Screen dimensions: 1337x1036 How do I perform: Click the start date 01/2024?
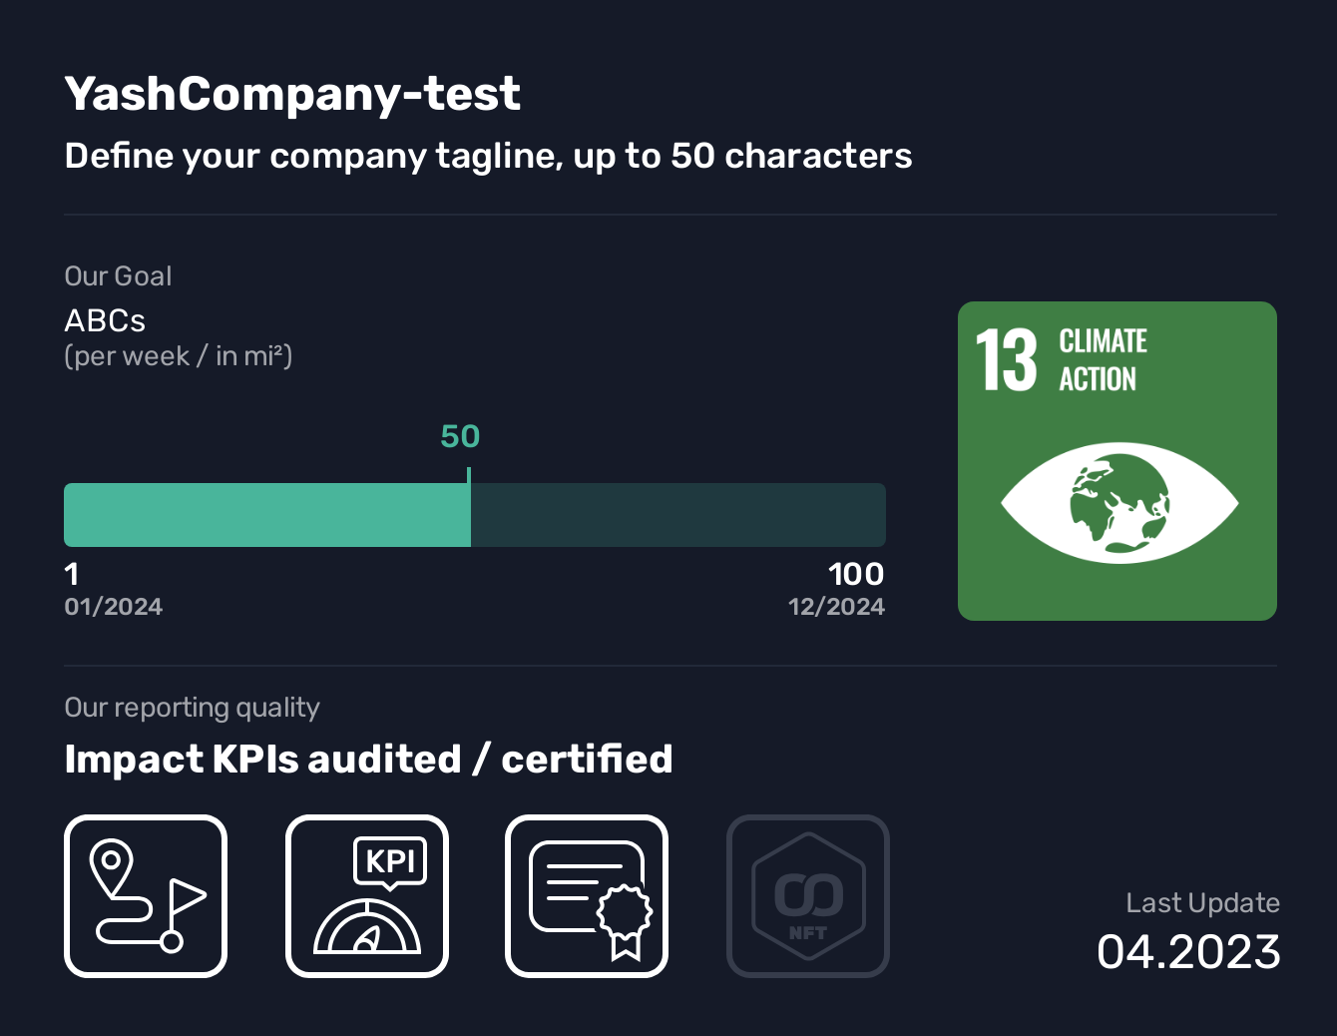113,607
